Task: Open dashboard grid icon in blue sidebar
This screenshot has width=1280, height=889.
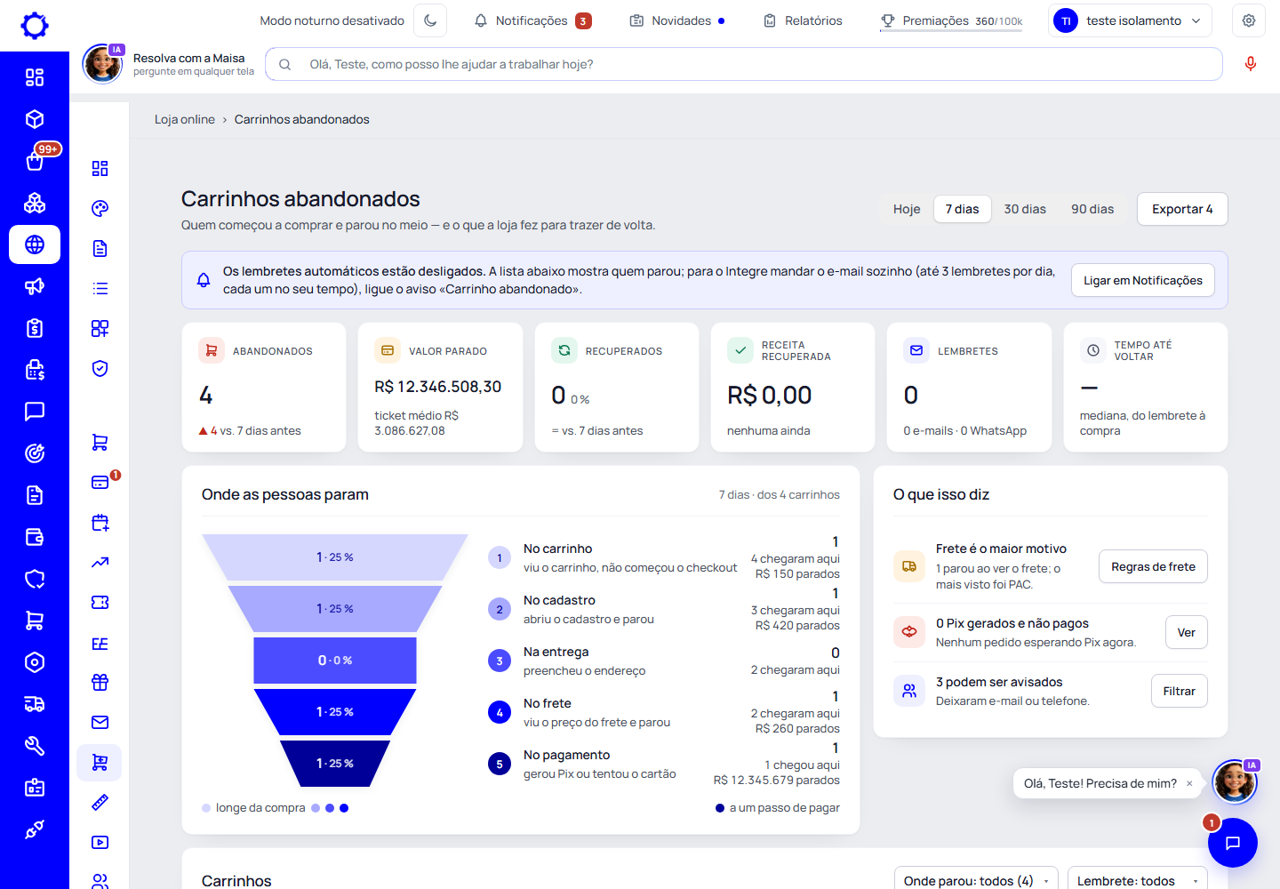Action: [35, 77]
